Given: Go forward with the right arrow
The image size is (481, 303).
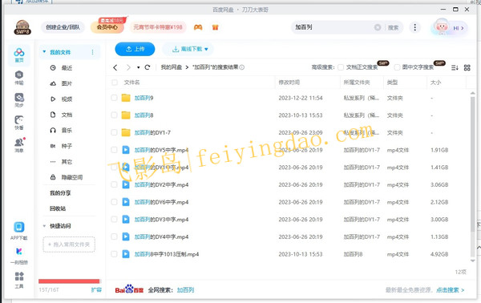Looking at the screenshot, I should pos(128,67).
